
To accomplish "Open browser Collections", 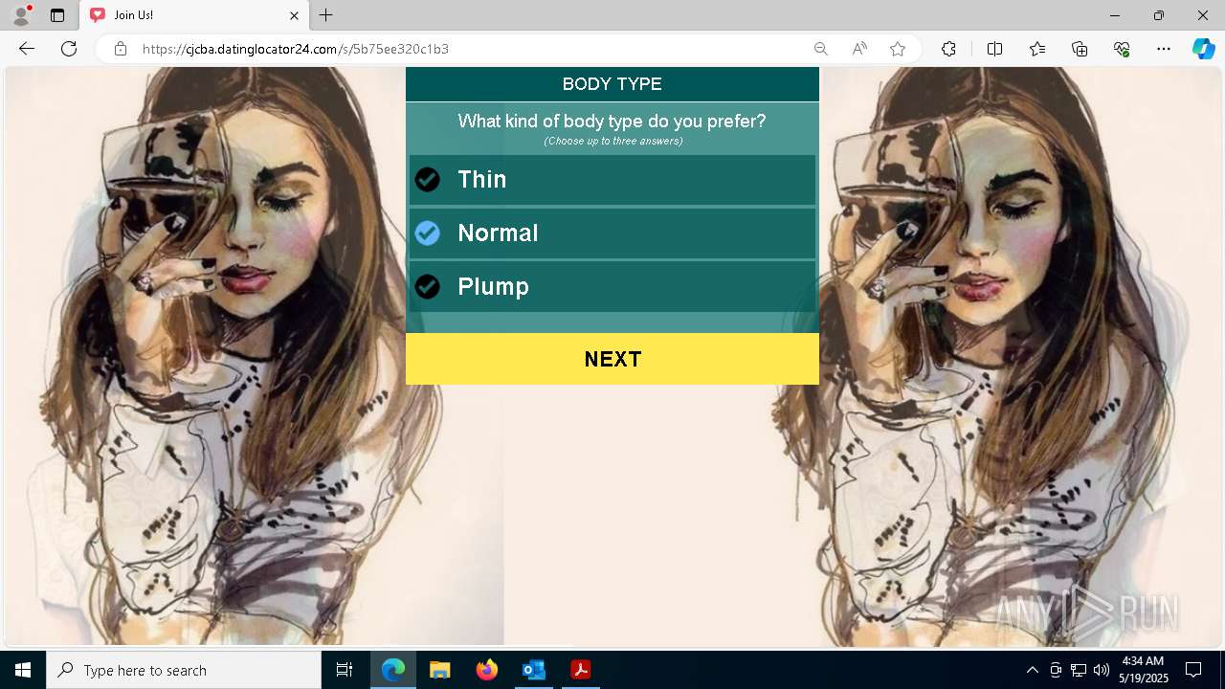I will point(1080,49).
